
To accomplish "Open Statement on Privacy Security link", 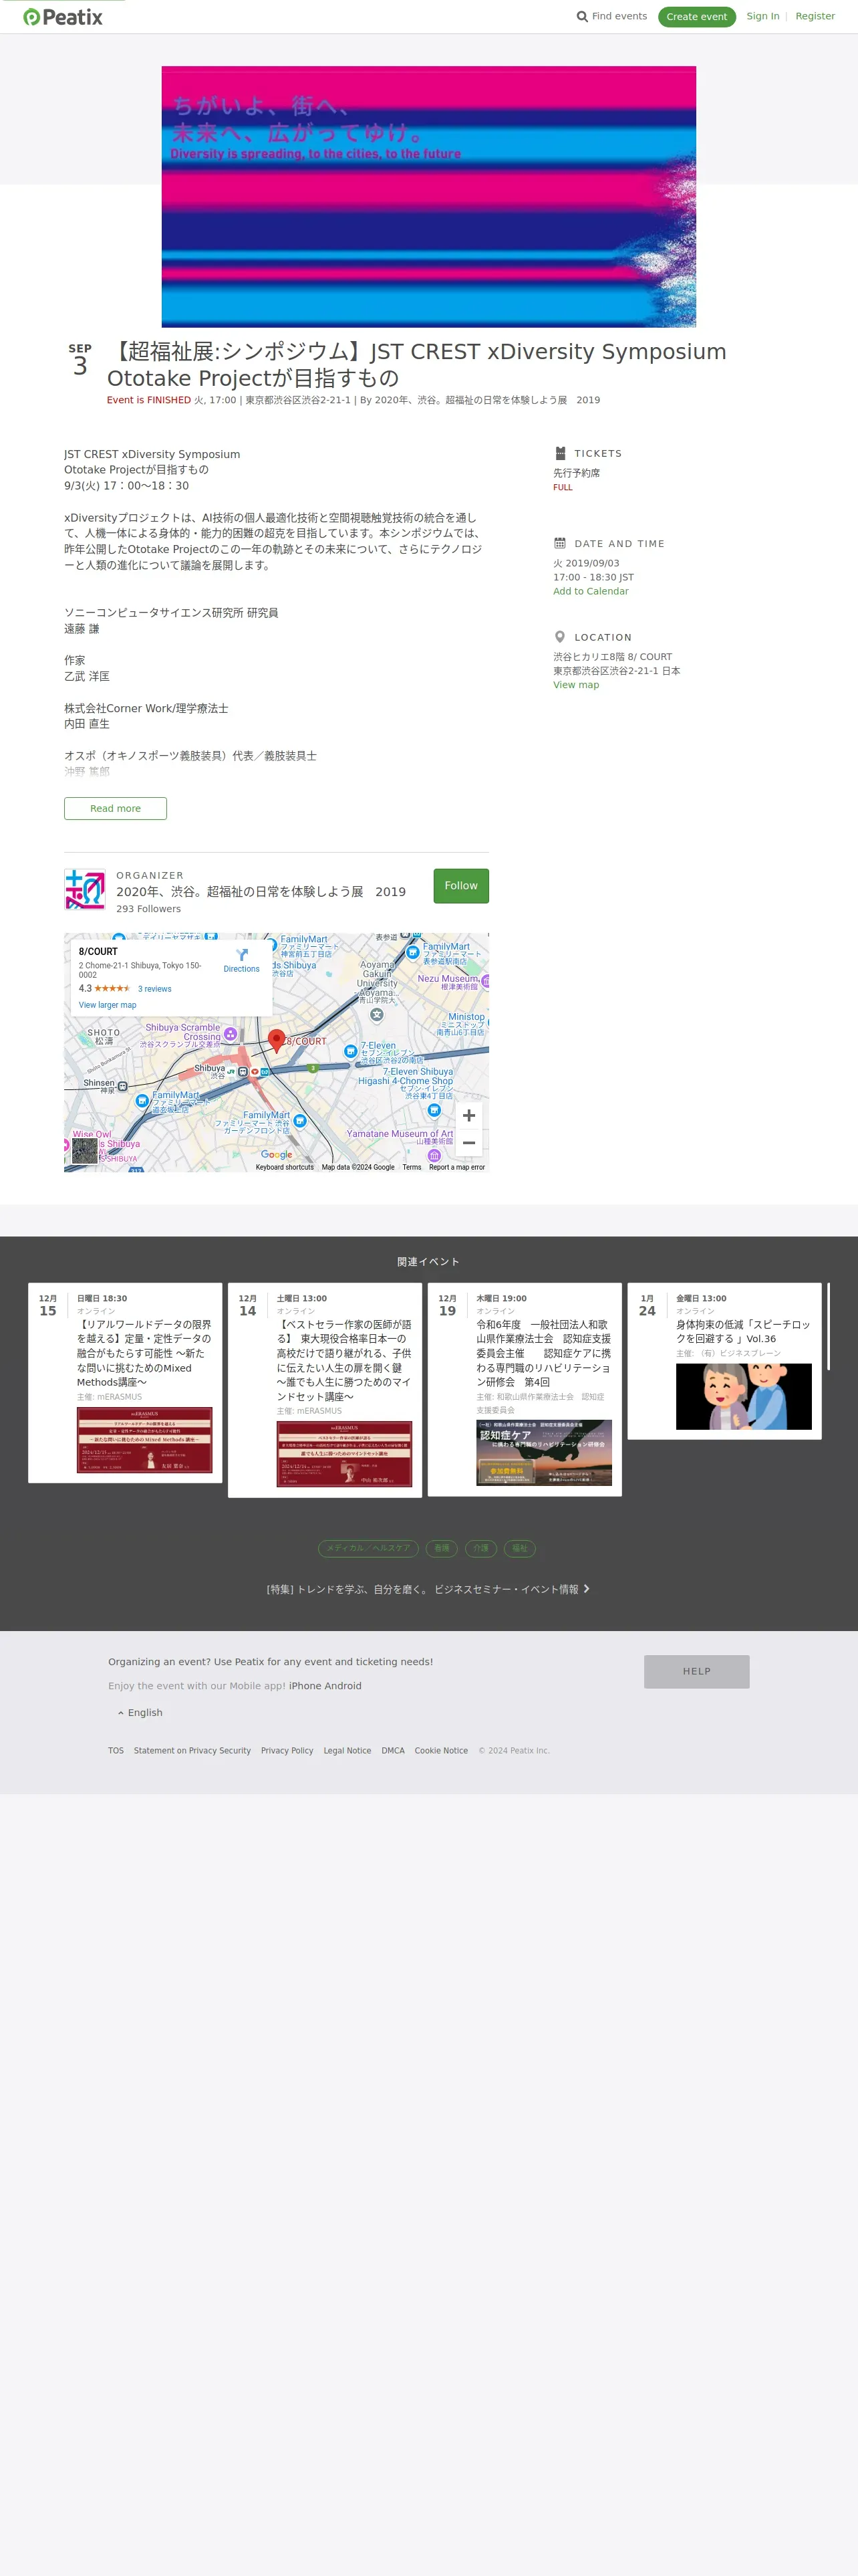I will [x=192, y=1751].
